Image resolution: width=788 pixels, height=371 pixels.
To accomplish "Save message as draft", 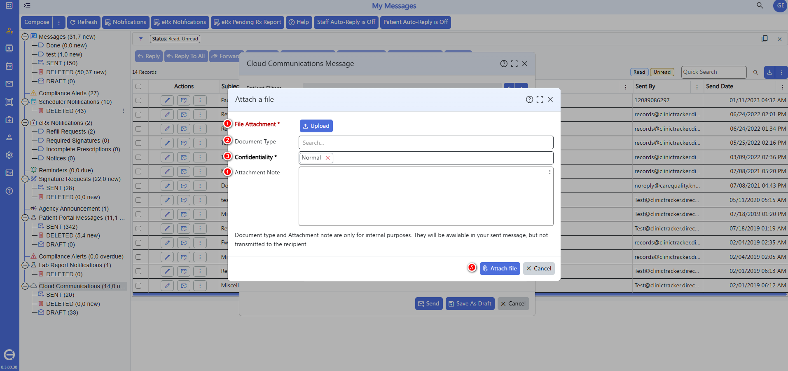I will [470, 303].
